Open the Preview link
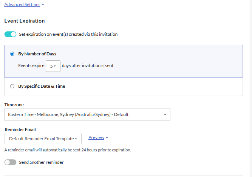The width and height of the screenshot is (252, 177). [96, 137]
